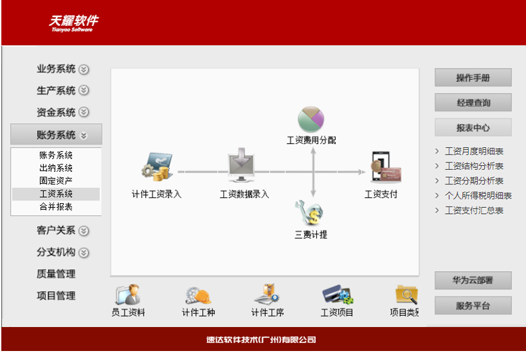Select 合并报表 submenu item
The image size is (526, 353).
[x=56, y=206]
